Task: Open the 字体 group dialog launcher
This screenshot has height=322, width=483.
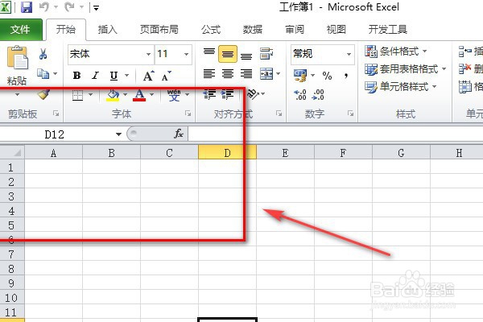Action: (x=188, y=114)
